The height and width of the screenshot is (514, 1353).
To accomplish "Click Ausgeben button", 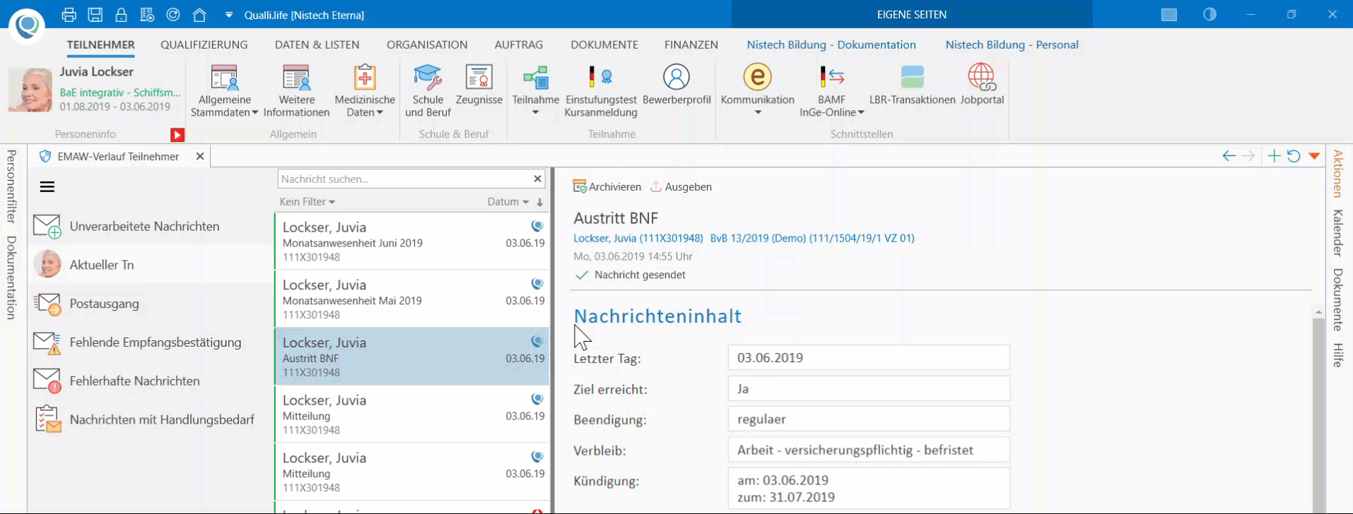I will [681, 186].
